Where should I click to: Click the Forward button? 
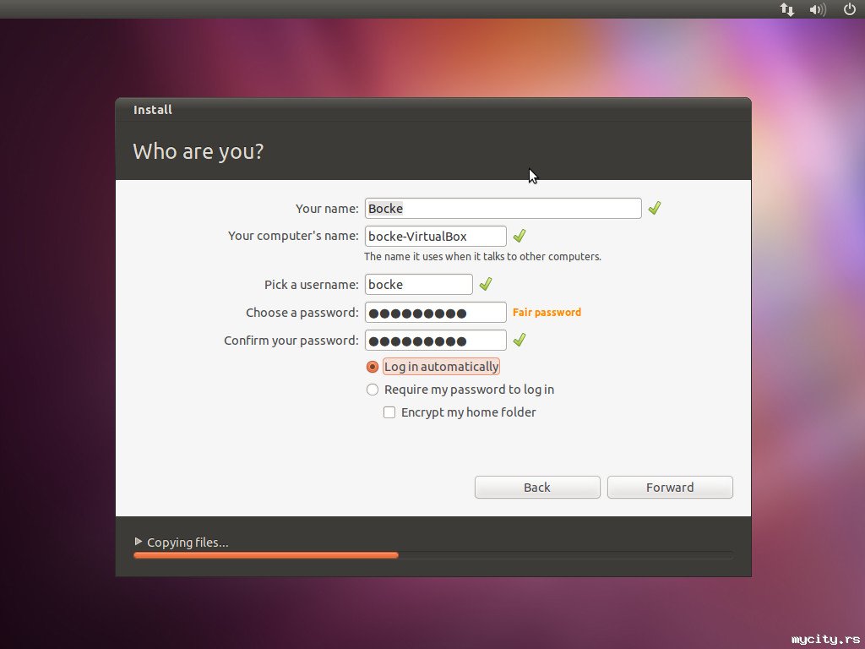(670, 488)
